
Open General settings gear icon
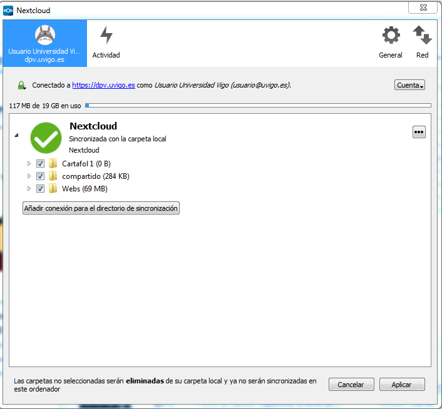391,35
